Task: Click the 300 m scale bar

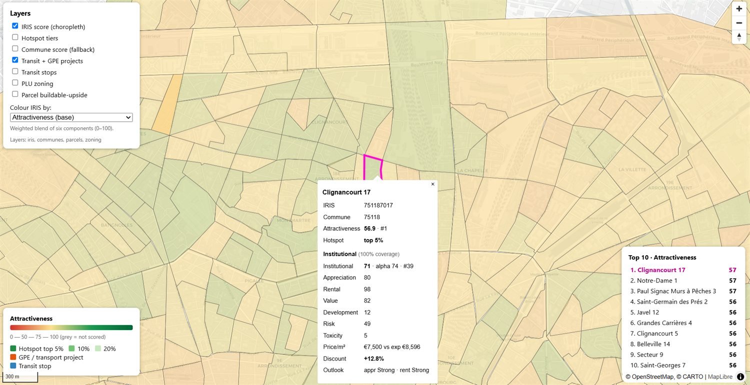Action: click(x=19, y=376)
